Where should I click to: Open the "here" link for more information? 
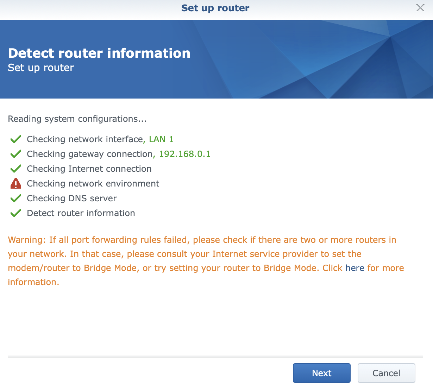(x=354, y=268)
